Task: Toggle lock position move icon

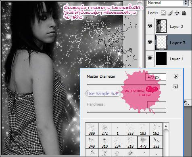Action: pos(177,13)
